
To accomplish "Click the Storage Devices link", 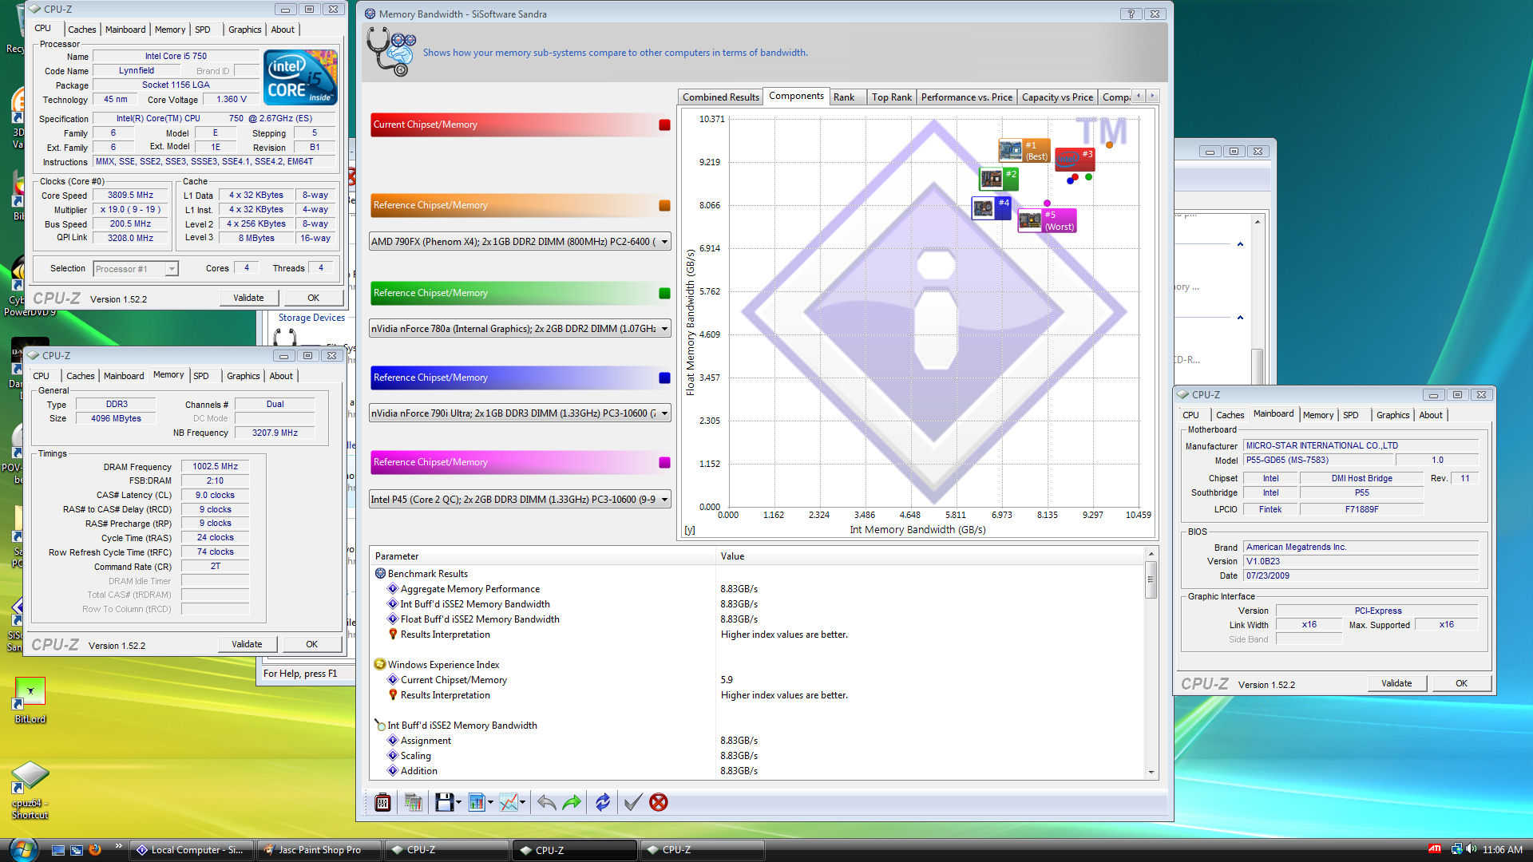I will pyautogui.click(x=311, y=318).
